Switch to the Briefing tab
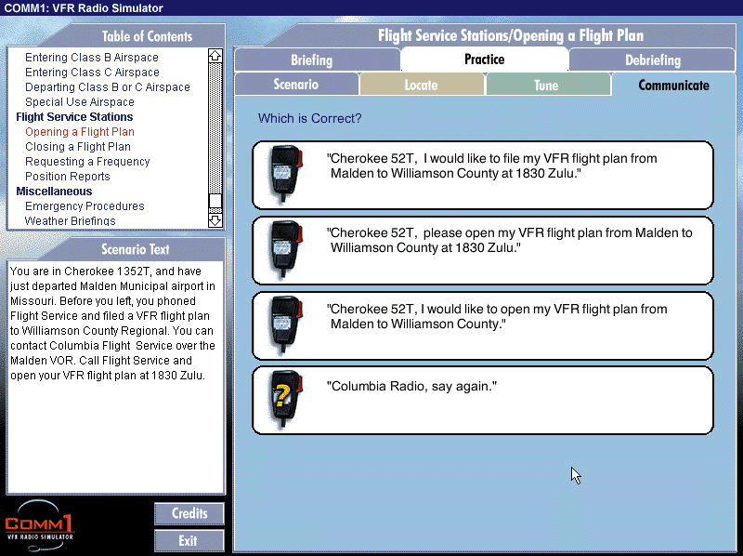This screenshot has height=556, width=743. pos(311,60)
